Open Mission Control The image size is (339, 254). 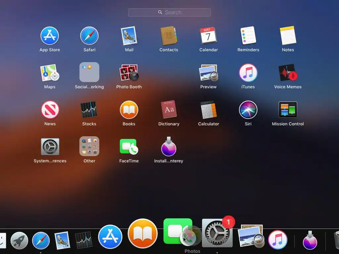click(288, 110)
